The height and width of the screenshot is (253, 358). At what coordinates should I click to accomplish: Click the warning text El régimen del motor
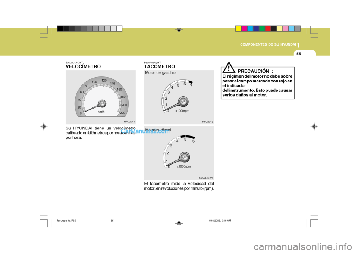tap(257, 86)
